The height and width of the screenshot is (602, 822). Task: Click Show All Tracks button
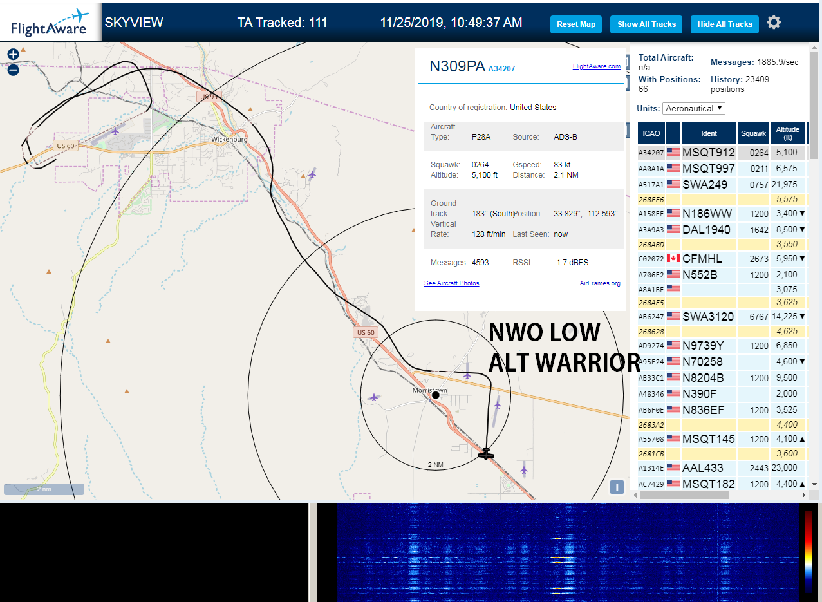(646, 24)
